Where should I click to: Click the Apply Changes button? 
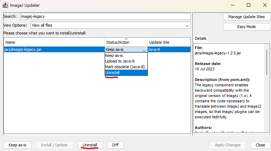tap(228, 145)
